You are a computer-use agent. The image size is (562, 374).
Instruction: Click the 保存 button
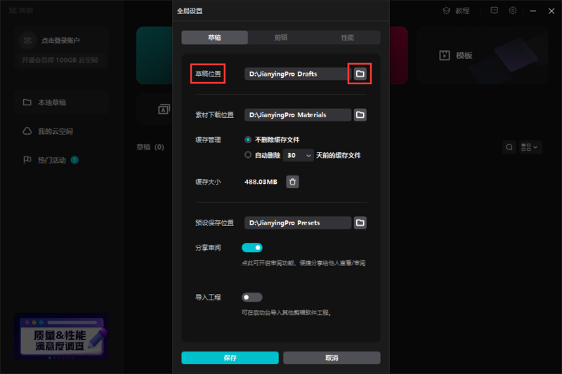230,358
